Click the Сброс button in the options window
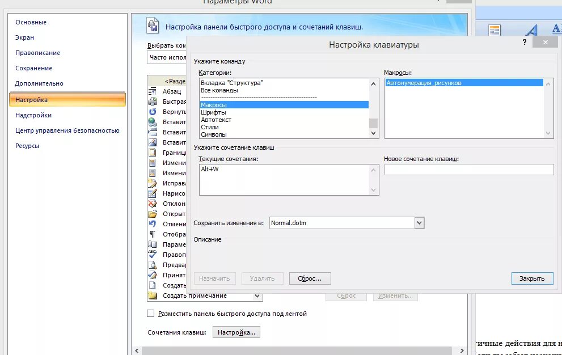562x355 pixels. 347,296
